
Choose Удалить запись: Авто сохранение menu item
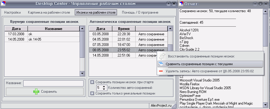(x=210, y=71)
